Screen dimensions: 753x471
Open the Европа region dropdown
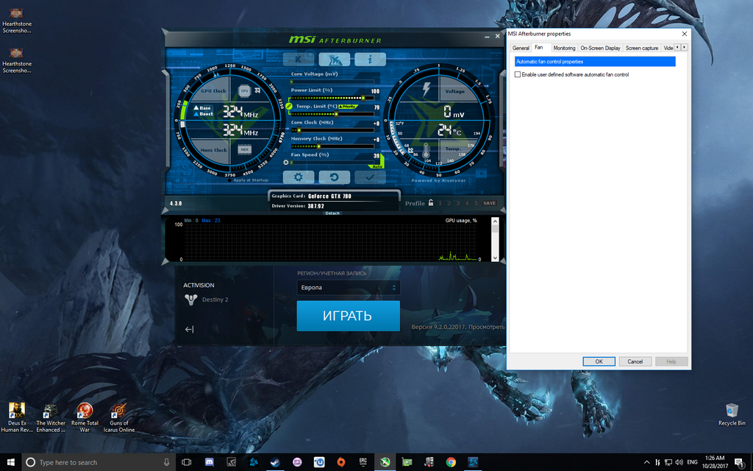348,288
